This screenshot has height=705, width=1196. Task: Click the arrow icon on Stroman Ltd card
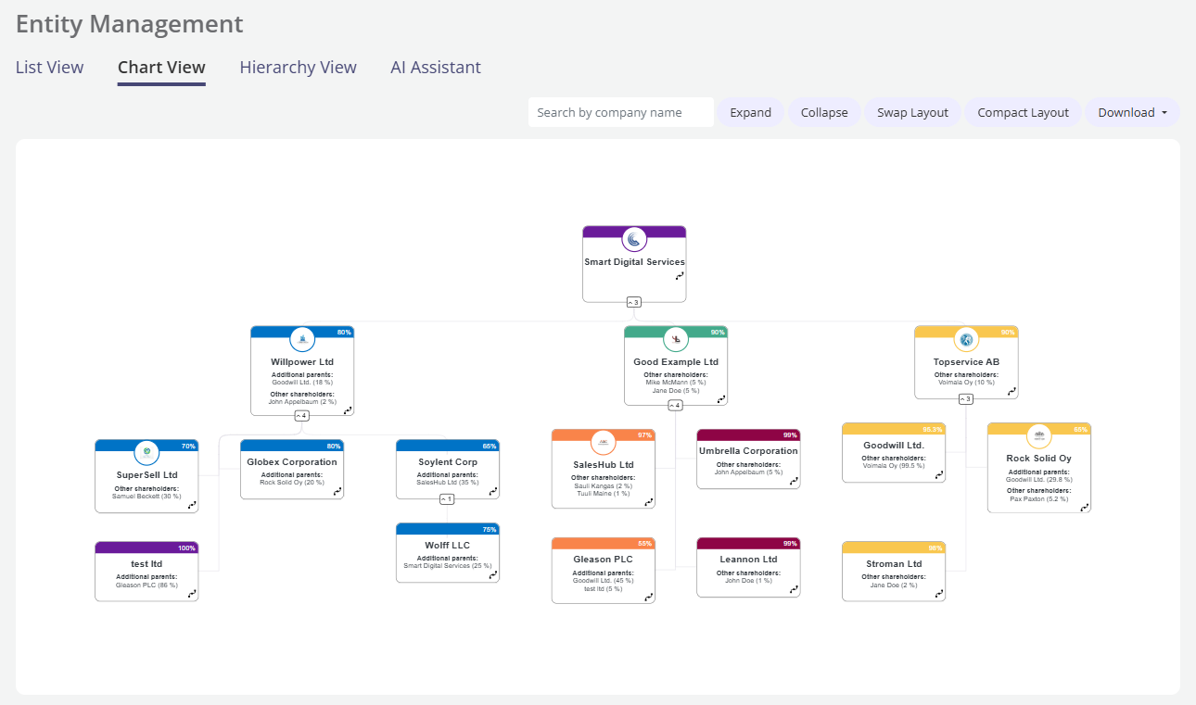pyautogui.click(x=940, y=593)
